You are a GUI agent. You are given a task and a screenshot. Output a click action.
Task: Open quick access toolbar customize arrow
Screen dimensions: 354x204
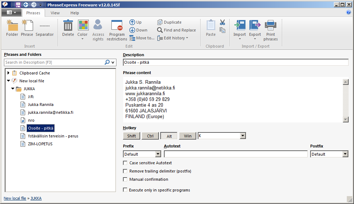click(40, 5)
